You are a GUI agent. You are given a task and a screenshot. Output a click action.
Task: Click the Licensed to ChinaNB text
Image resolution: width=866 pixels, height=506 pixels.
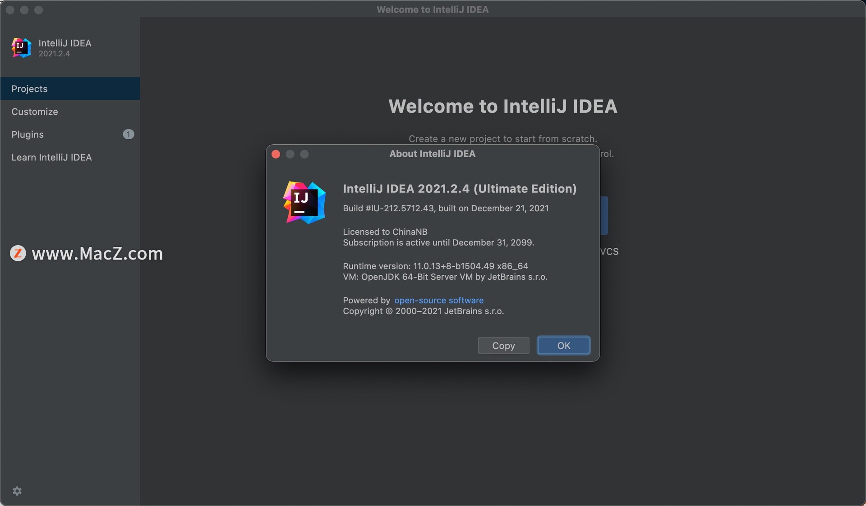[x=385, y=232]
